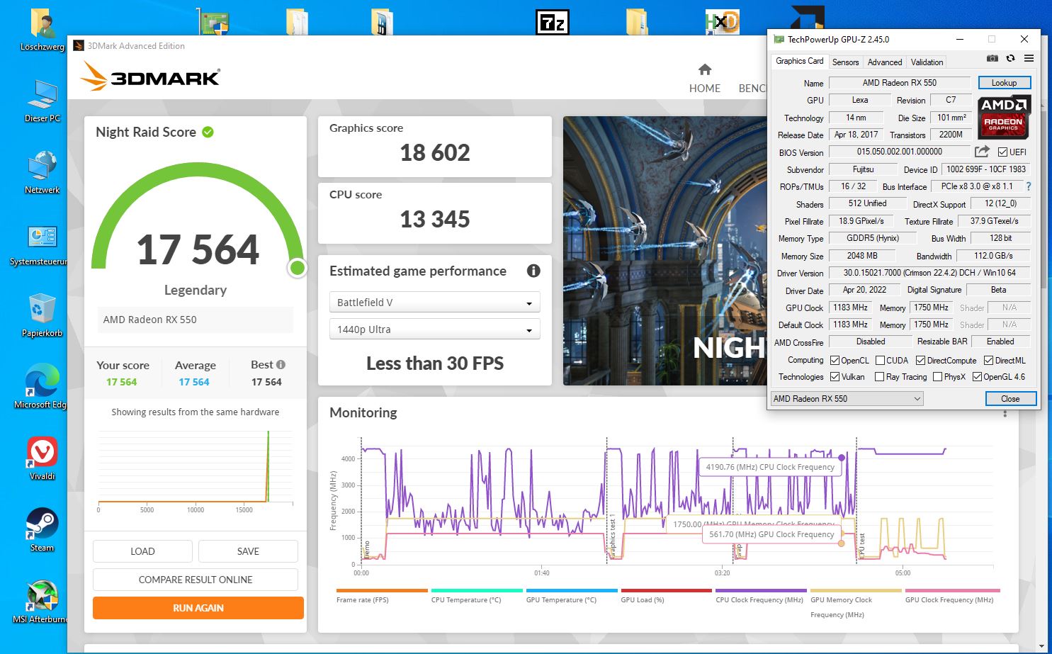This screenshot has width=1052, height=654.
Task: Click the info icon next to Best score
Action: click(281, 364)
